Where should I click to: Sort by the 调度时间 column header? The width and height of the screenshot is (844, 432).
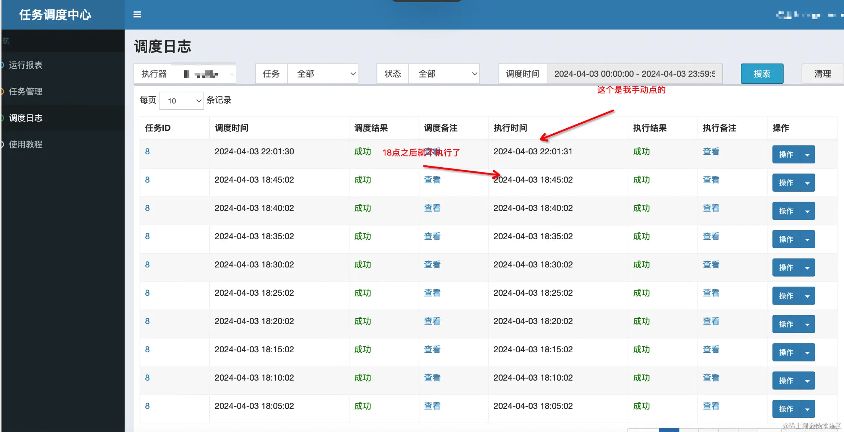click(x=232, y=128)
